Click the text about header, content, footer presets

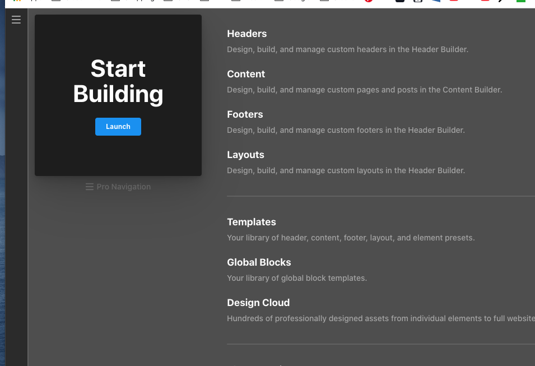(x=351, y=238)
